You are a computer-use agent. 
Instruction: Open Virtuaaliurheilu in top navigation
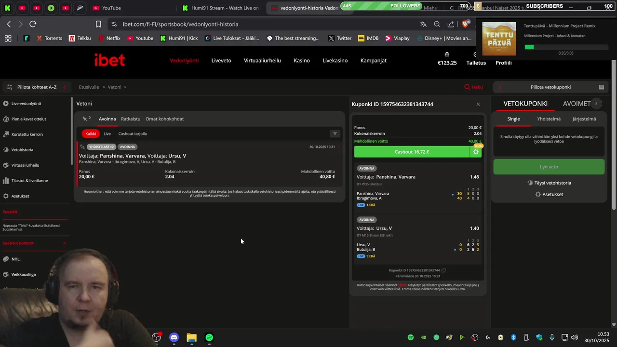[x=262, y=61]
